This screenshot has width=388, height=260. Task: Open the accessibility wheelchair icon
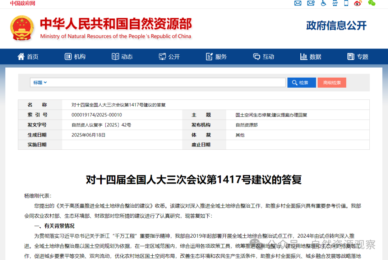[x=323, y=4]
